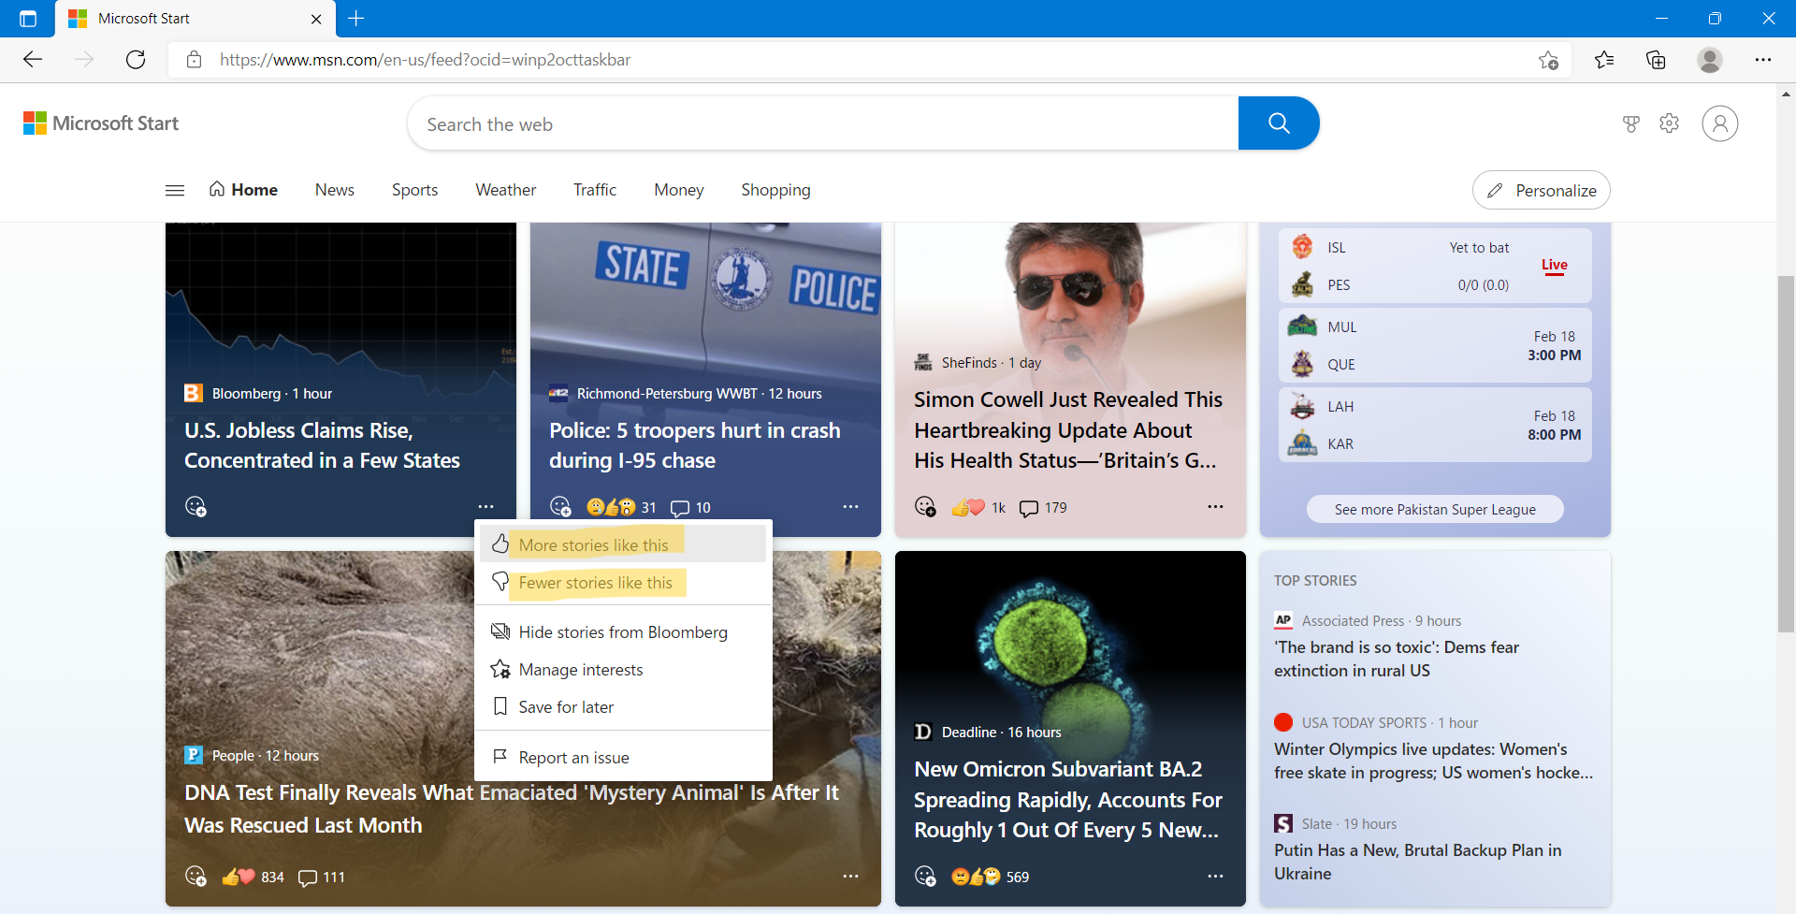Viewport: 1796px width, 914px height.
Task: Open more options on the Police article card
Action: click(850, 506)
